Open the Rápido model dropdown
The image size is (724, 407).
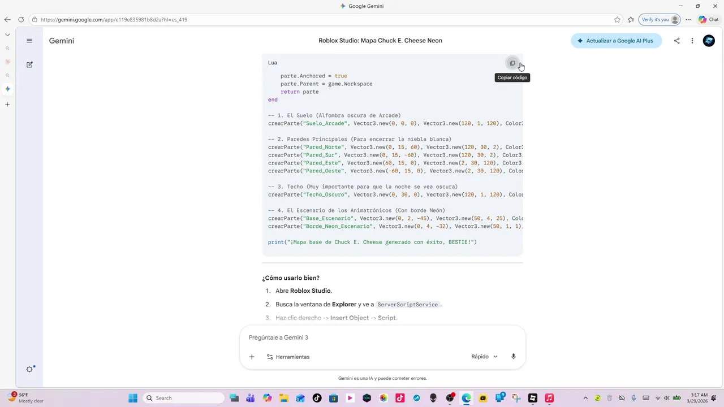[x=484, y=357]
